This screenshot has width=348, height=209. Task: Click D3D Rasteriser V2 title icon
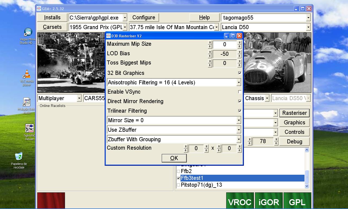coord(108,36)
